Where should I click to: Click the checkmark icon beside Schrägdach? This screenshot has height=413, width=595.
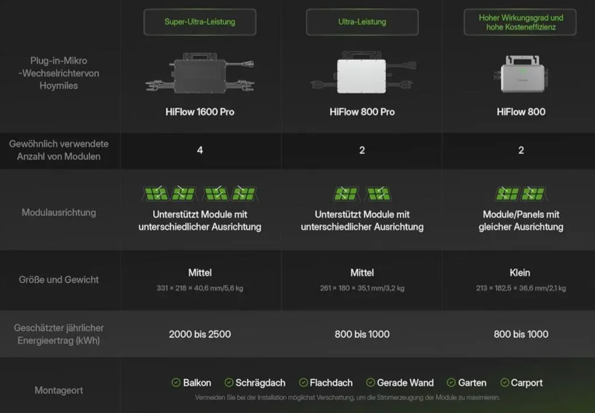coord(229,383)
